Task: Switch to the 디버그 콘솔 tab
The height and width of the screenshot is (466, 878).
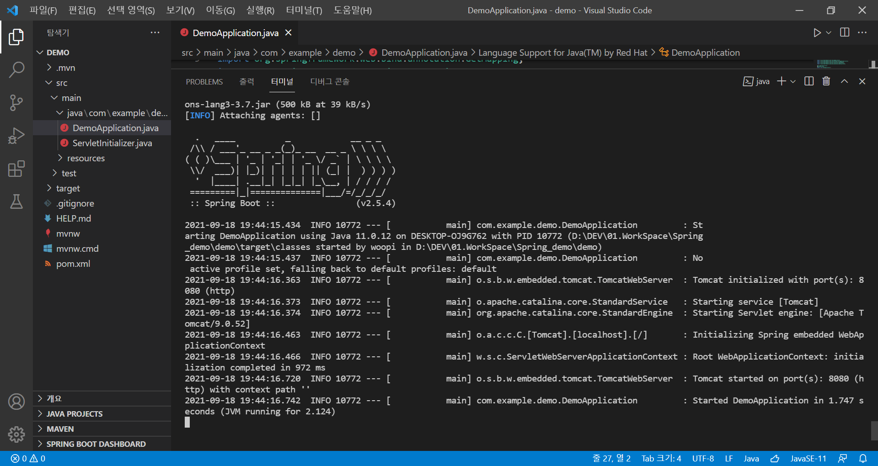Action: pos(330,81)
